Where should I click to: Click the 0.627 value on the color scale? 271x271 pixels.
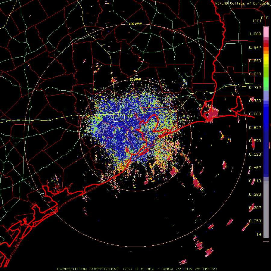pyautogui.click(x=255, y=128)
